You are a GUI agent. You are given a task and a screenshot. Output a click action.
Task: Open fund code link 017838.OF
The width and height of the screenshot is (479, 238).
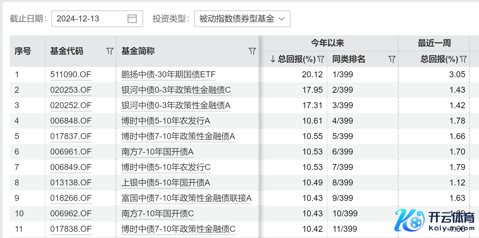(x=71, y=229)
